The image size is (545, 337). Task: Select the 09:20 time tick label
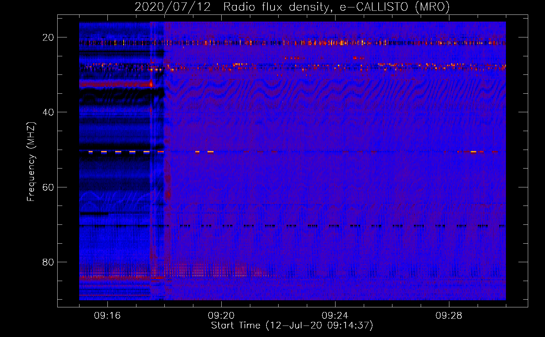tap(221, 316)
